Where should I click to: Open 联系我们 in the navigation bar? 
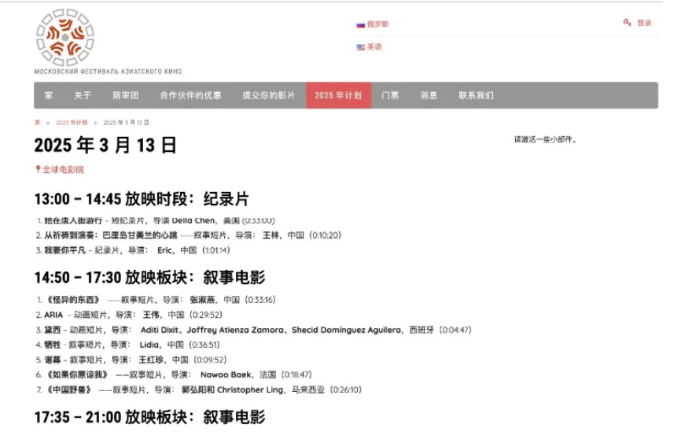coord(476,96)
